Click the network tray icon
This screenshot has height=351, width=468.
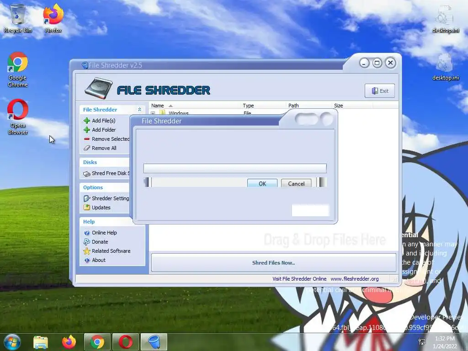[x=422, y=342]
